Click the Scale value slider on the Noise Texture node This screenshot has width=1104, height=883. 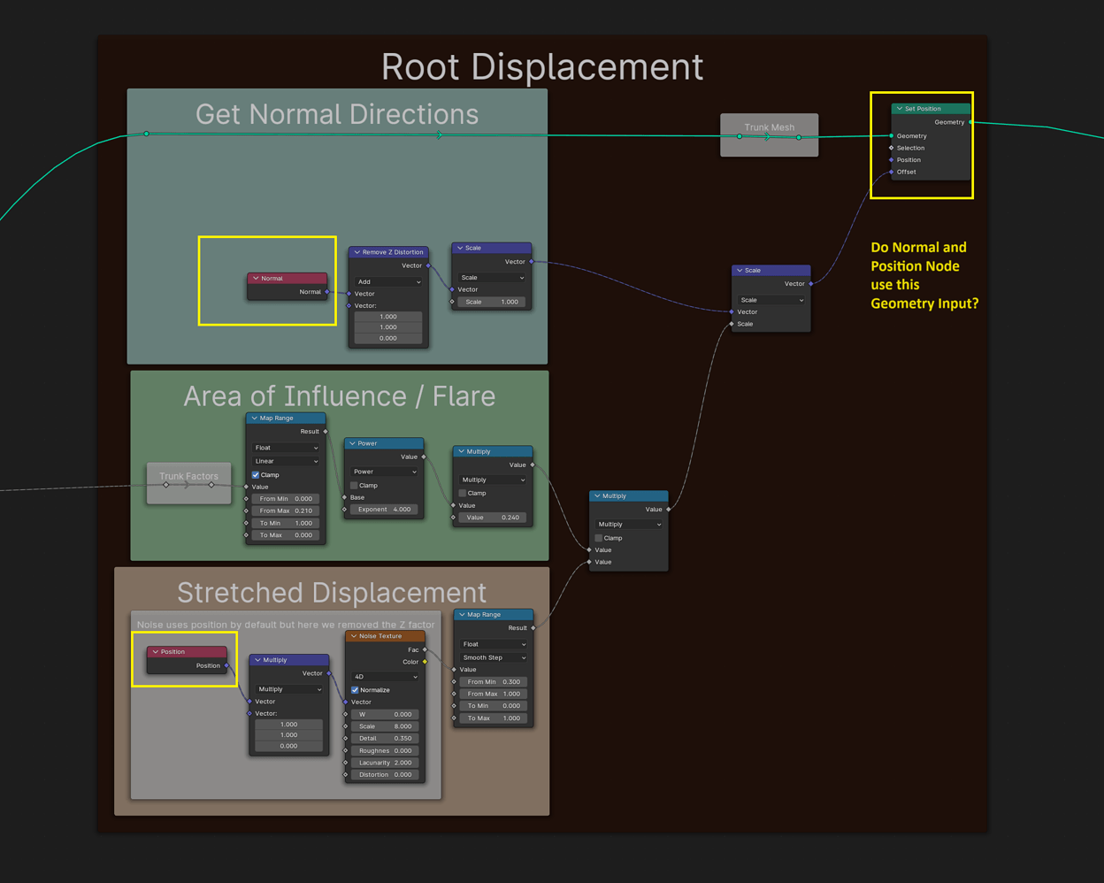click(x=384, y=726)
